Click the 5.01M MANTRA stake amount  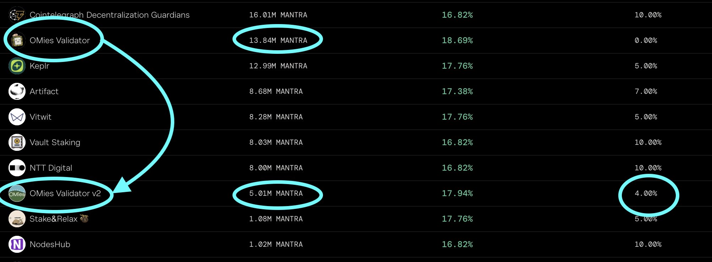(276, 194)
